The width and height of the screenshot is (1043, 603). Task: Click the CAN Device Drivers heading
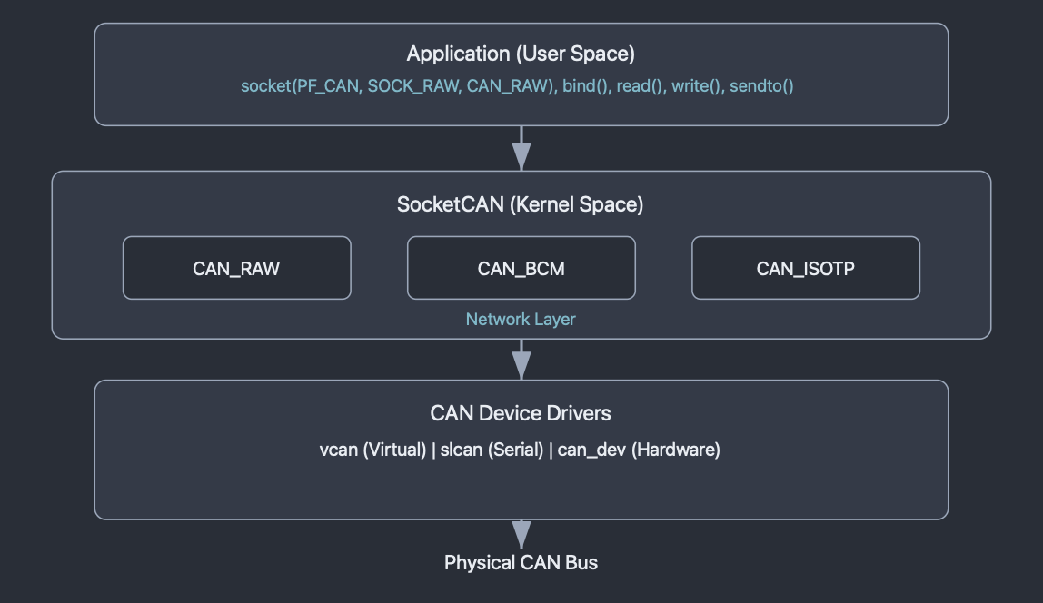pyautogui.click(x=521, y=413)
